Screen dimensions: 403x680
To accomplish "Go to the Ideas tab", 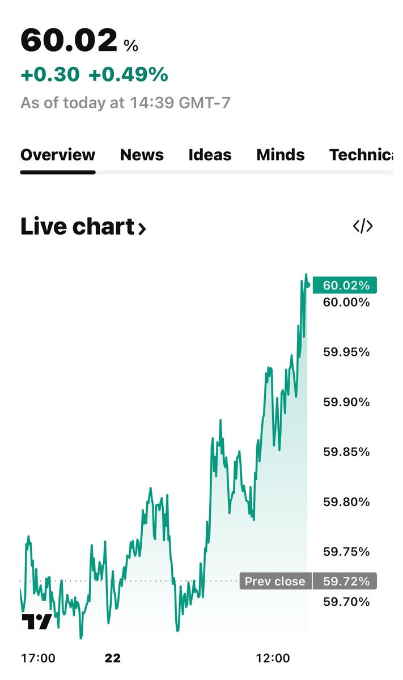I will (x=210, y=155).
